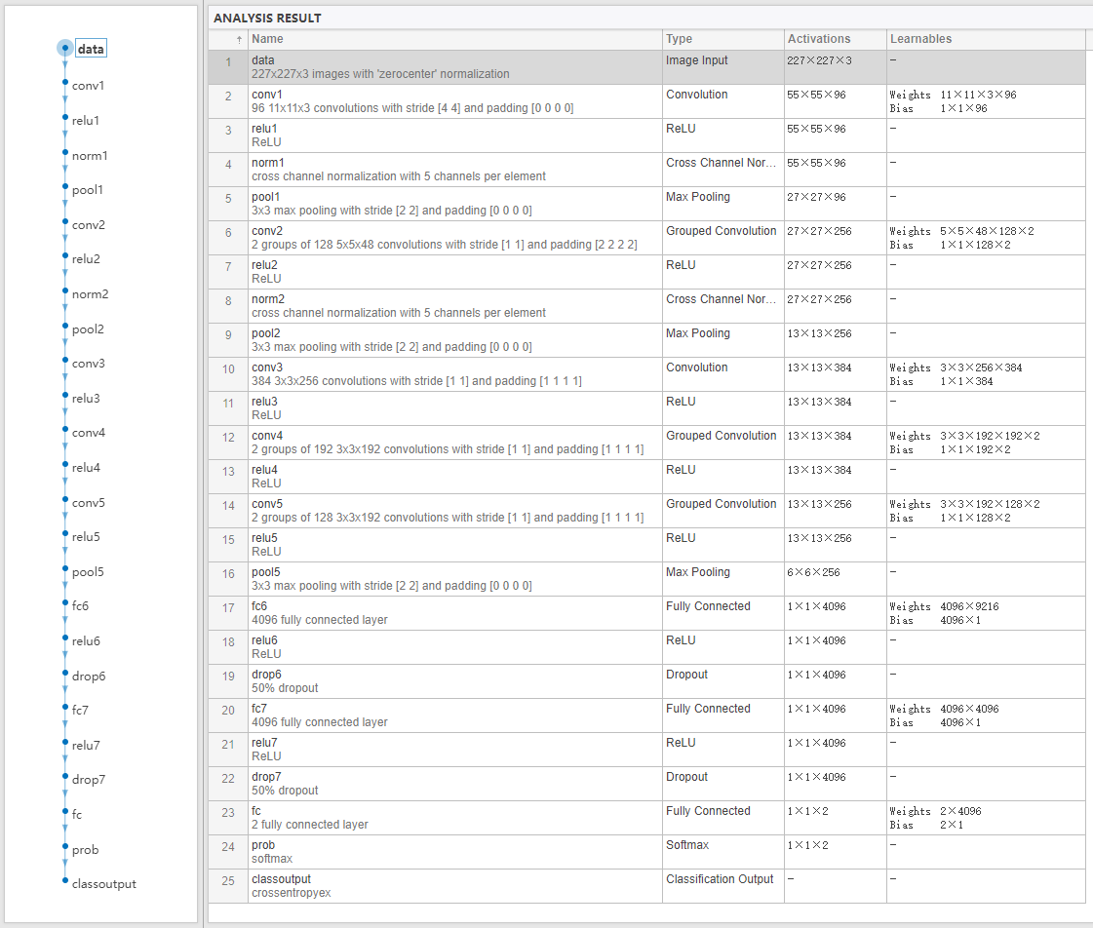
Task: Select the prob softmax table row
Action: click(x=646, y=852)
